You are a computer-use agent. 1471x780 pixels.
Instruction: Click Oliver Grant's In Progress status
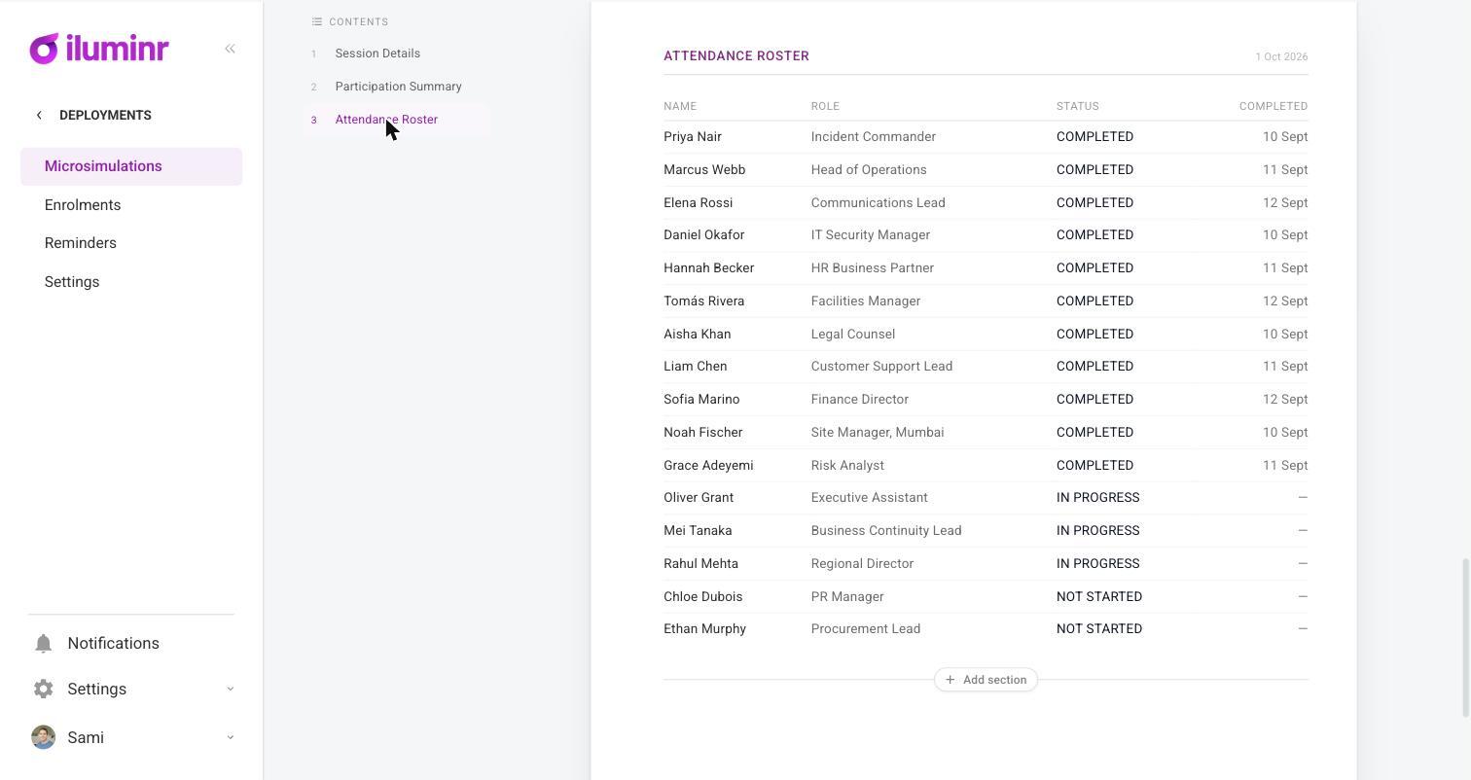pyautogui.click(x=1097, y=498)
